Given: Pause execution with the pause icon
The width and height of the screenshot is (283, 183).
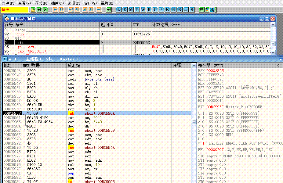Looking at the screenshot, I should click(61, 9).
